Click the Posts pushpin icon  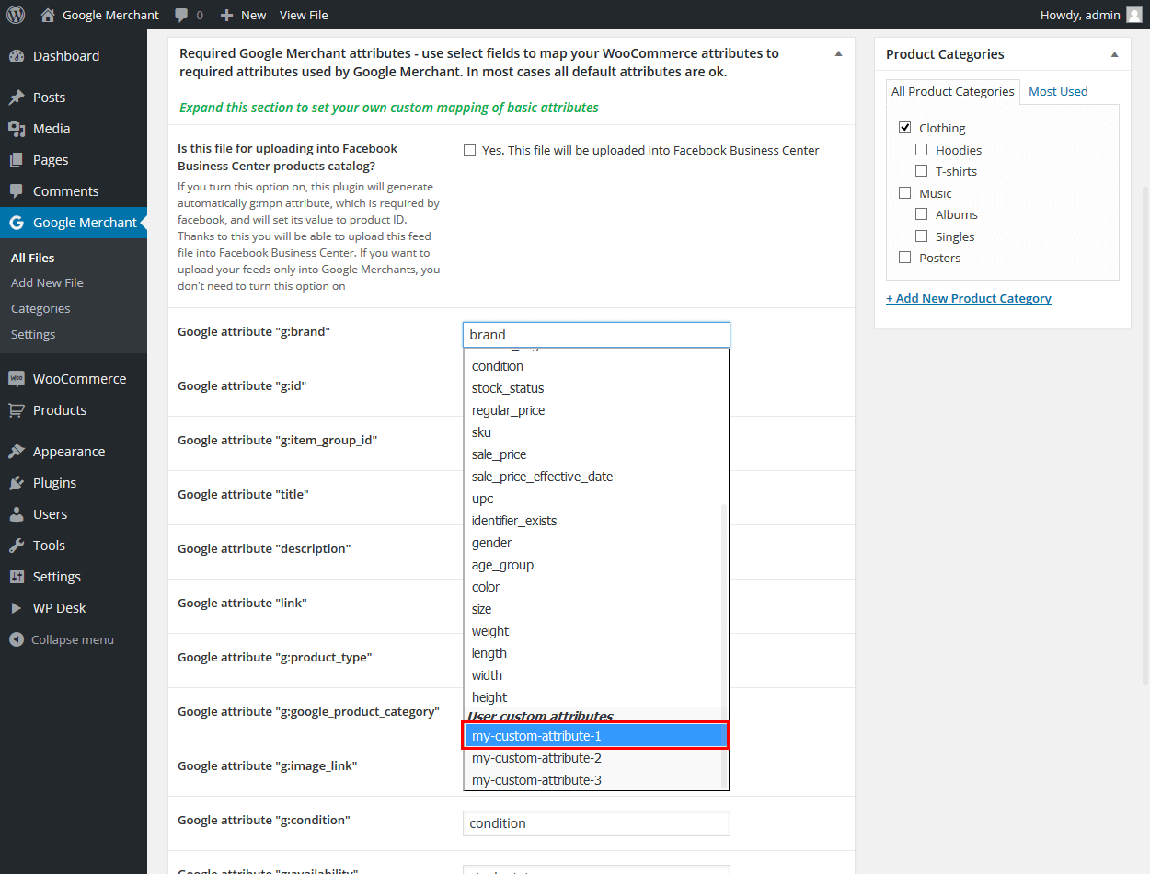point(17,98)
